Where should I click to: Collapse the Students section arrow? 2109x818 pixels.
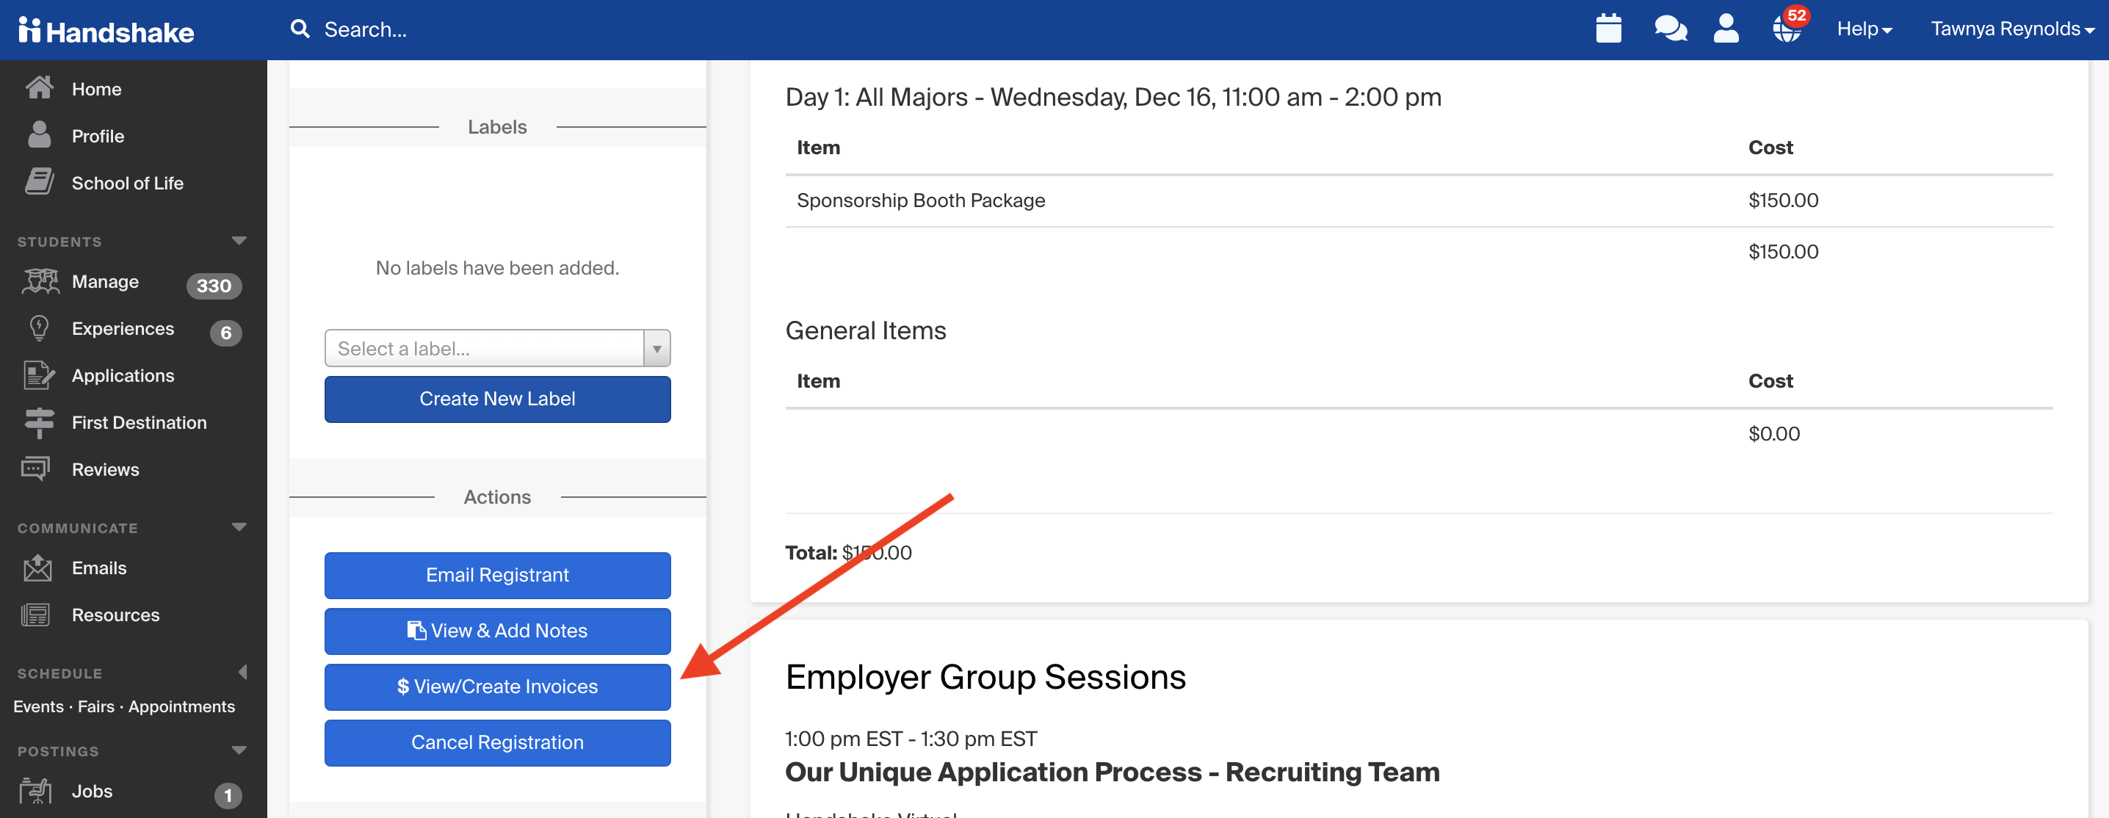tap(239, 241)
